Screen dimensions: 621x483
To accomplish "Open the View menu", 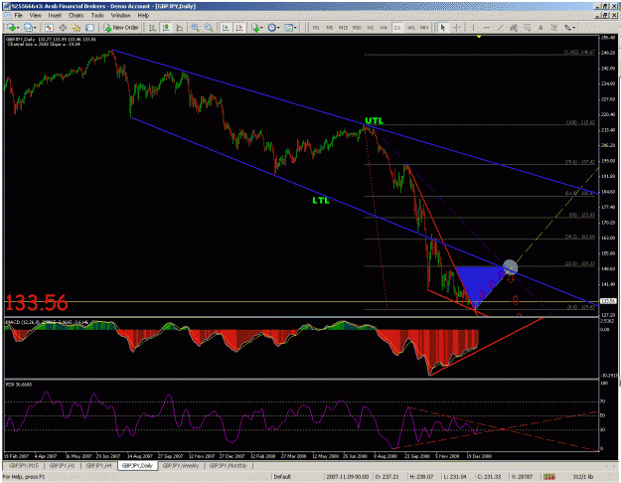I will [x=35, y=16].
